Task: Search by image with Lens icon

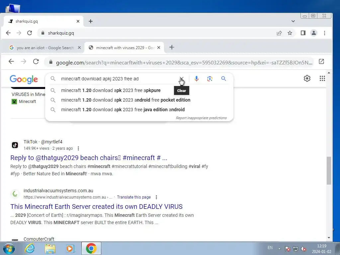Action: (210, 79)
